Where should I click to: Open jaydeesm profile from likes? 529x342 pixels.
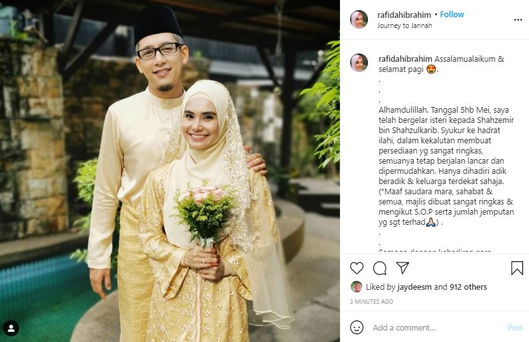tap(414, 287)
